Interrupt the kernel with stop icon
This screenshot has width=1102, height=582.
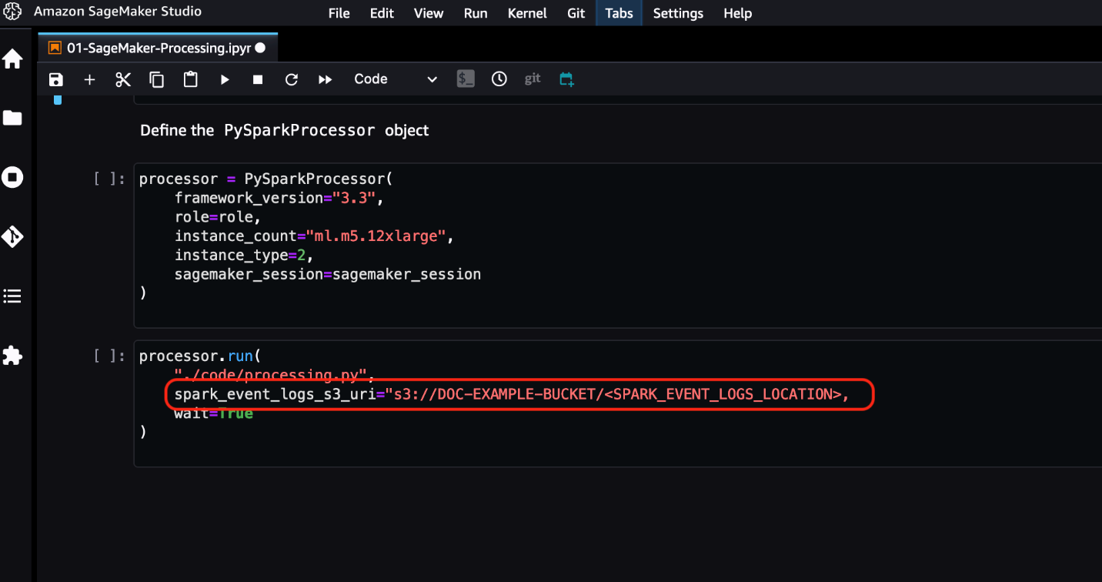coord(258,79)
